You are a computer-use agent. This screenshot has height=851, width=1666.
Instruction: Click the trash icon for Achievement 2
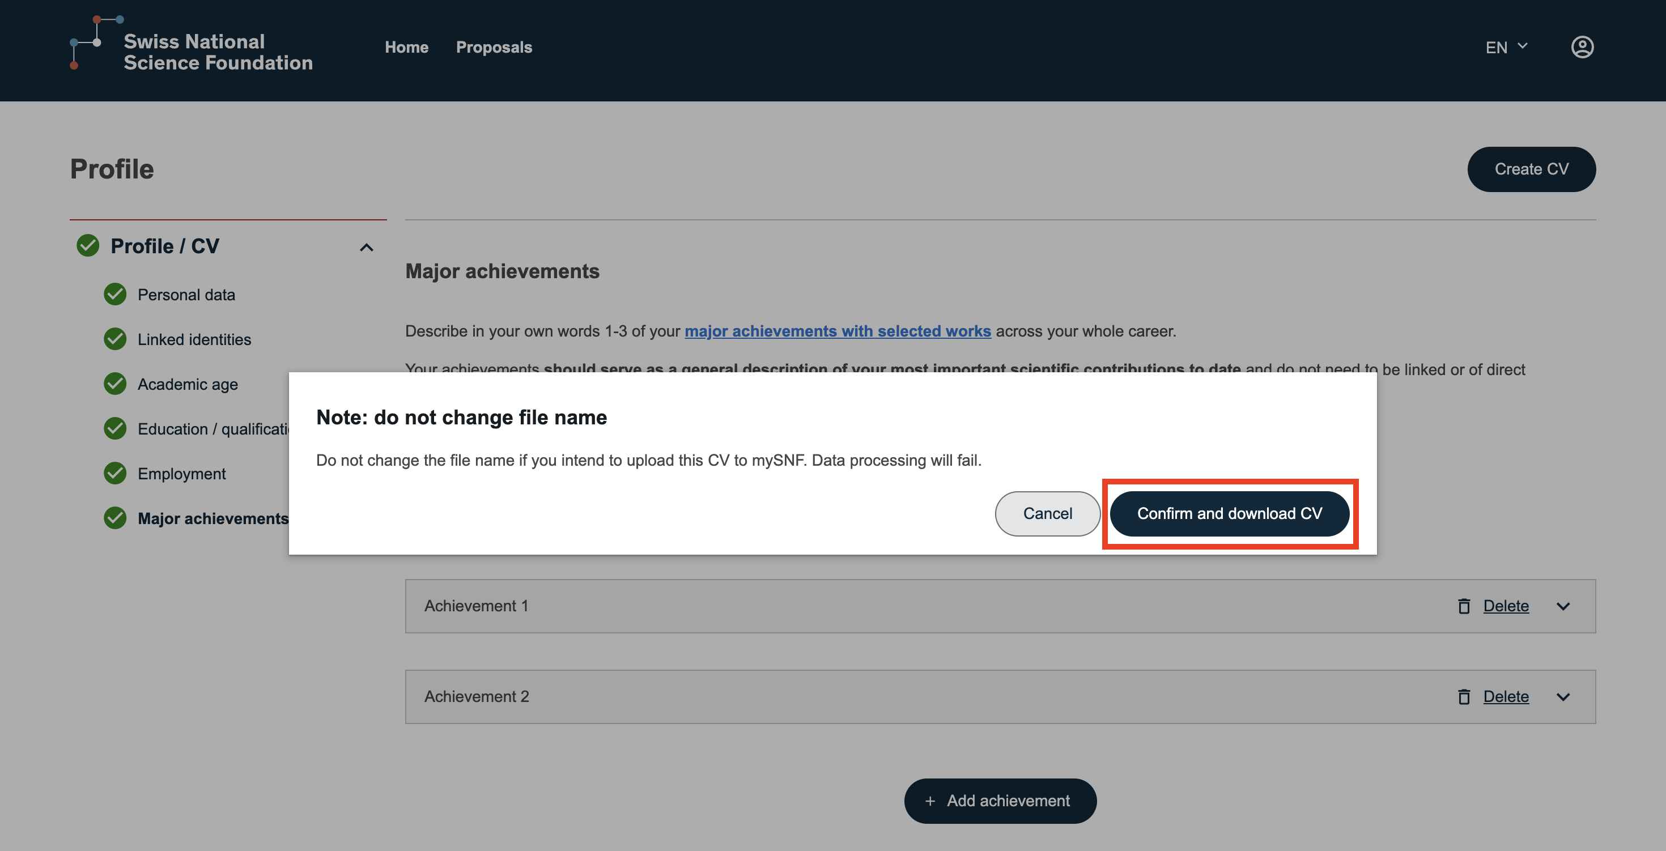(1464, 696)
